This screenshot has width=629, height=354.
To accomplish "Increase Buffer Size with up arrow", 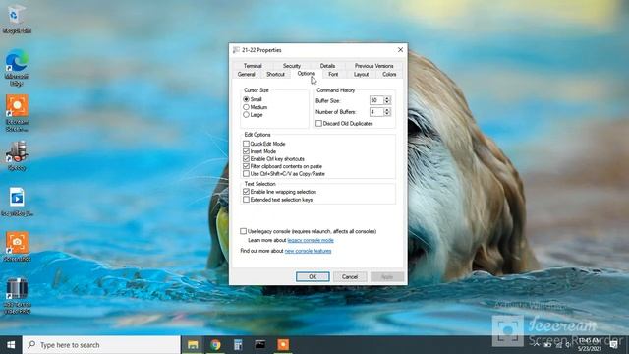I will click(387, 98).
